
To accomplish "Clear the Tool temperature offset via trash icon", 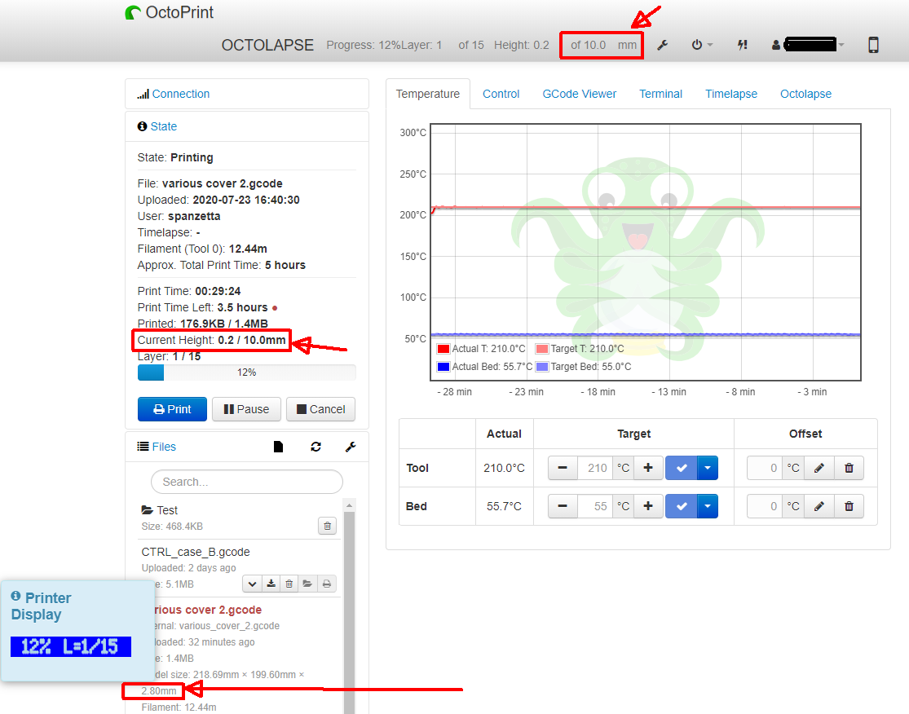I will pyautogui.click(x=849, y=467).
